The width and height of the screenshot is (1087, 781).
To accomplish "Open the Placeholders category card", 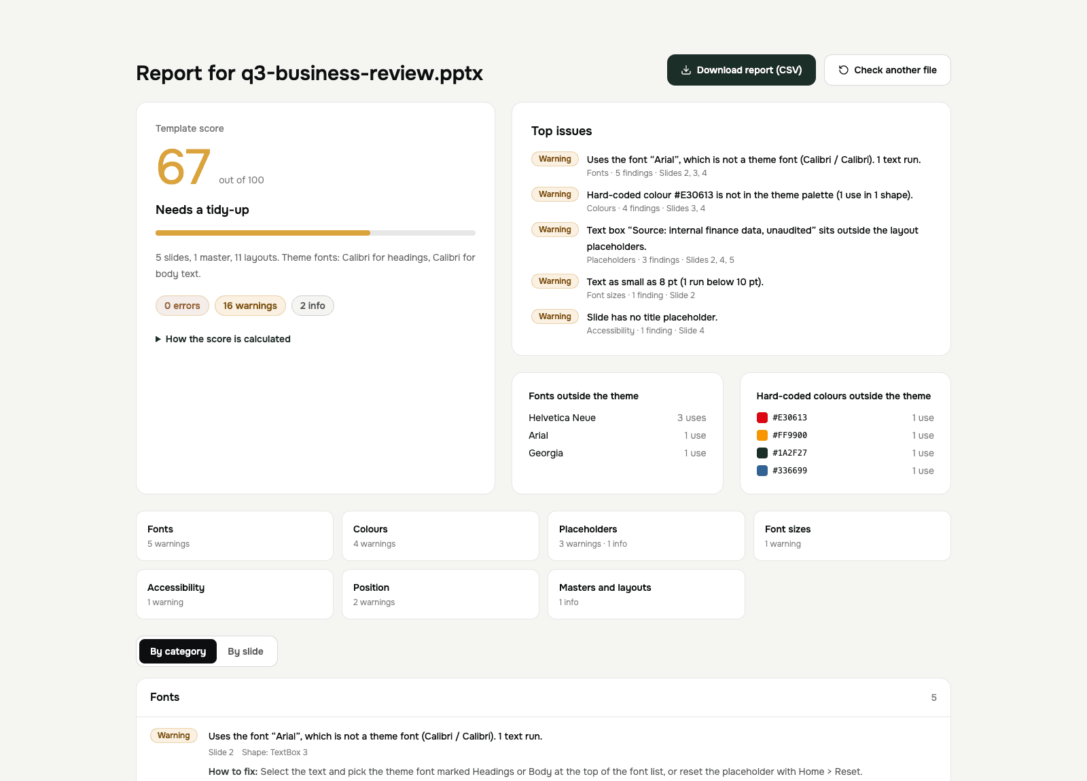I will click(x=646, y=536).
